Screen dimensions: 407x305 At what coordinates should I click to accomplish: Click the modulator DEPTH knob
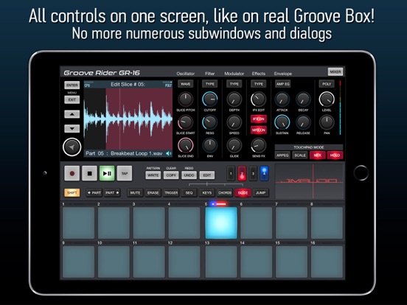(x=234, y=99)
